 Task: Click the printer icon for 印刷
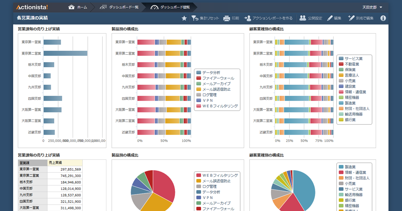[x=227, y=18]
